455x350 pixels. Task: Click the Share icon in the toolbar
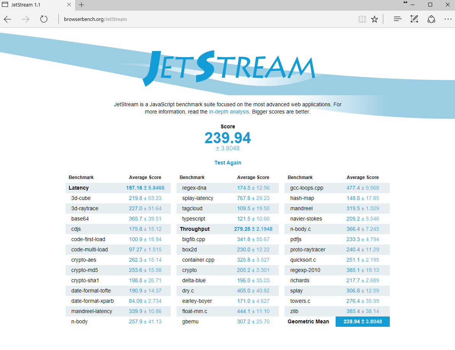tap(431, 19)
